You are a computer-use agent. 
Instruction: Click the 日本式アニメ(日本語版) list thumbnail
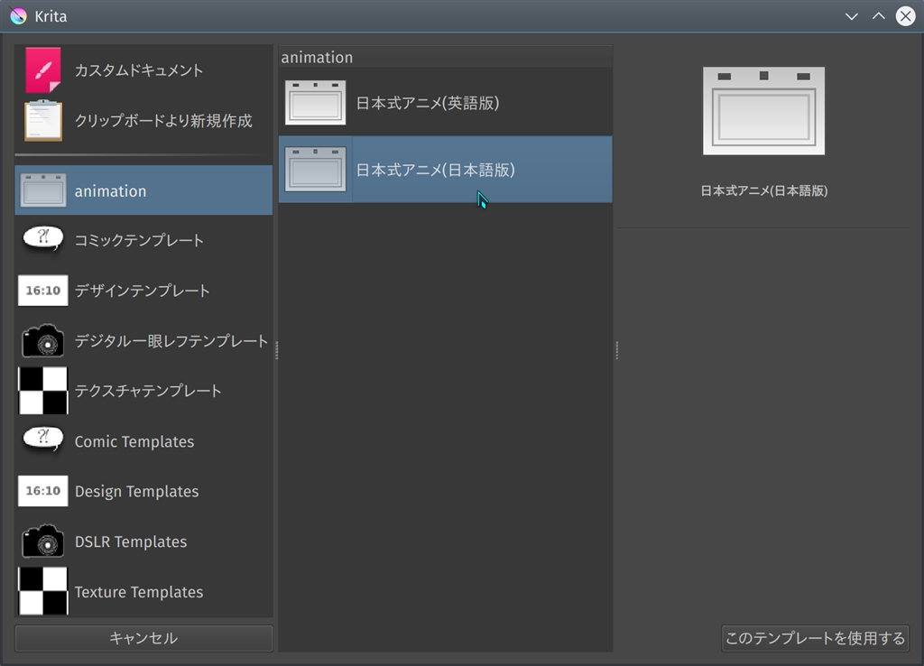(x=315, y=170)
